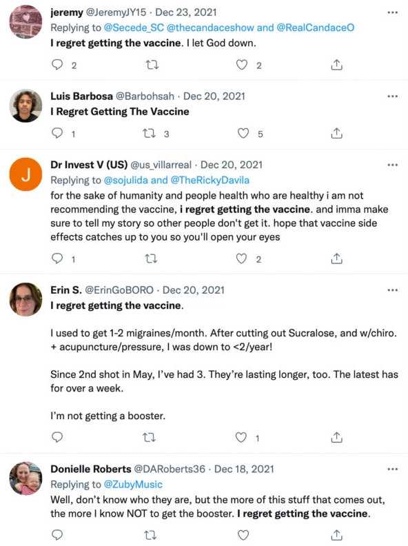Open more options on Erin S.'s tweet

click(392, 290)
